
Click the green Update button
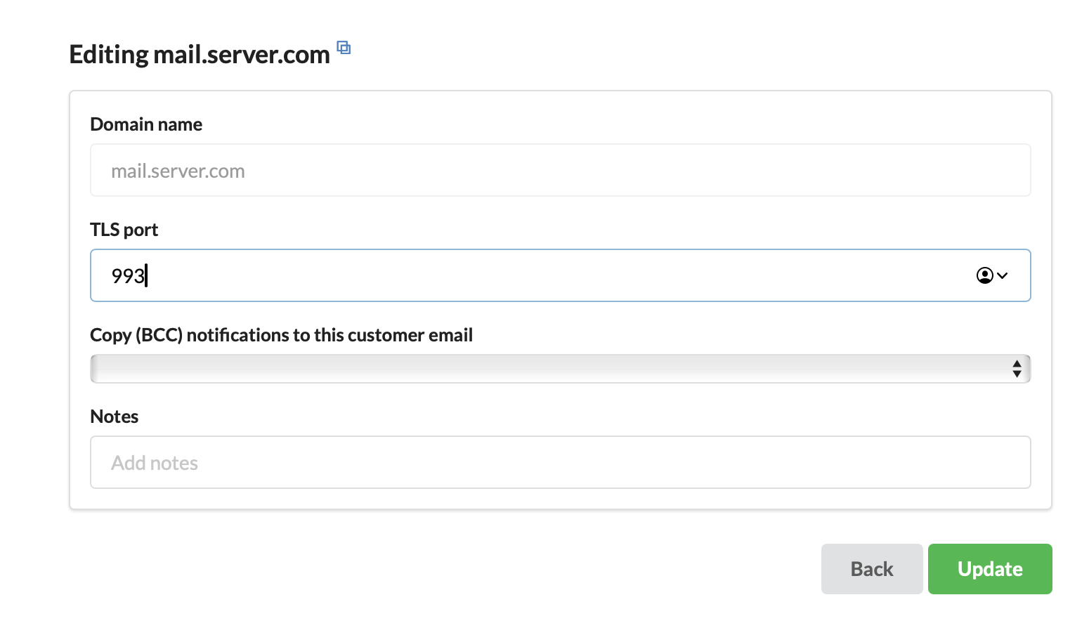pos(990,569)
